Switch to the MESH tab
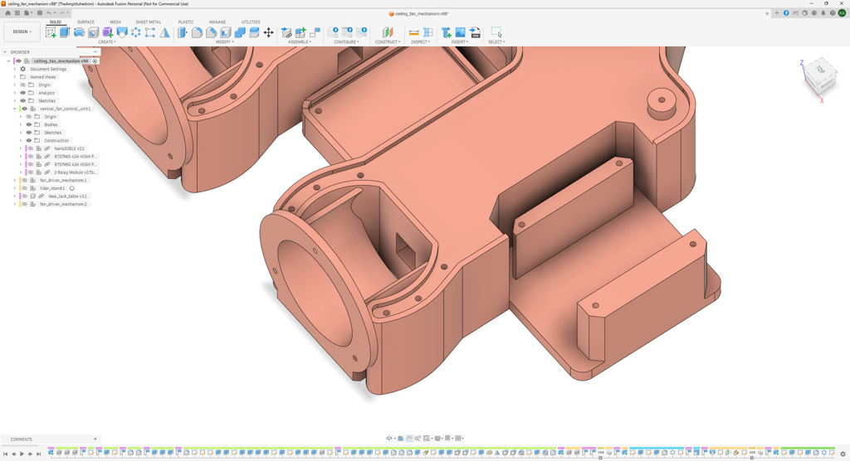Image resolution: width=850 pixels, height=461 pixels. tap(115, 22)
